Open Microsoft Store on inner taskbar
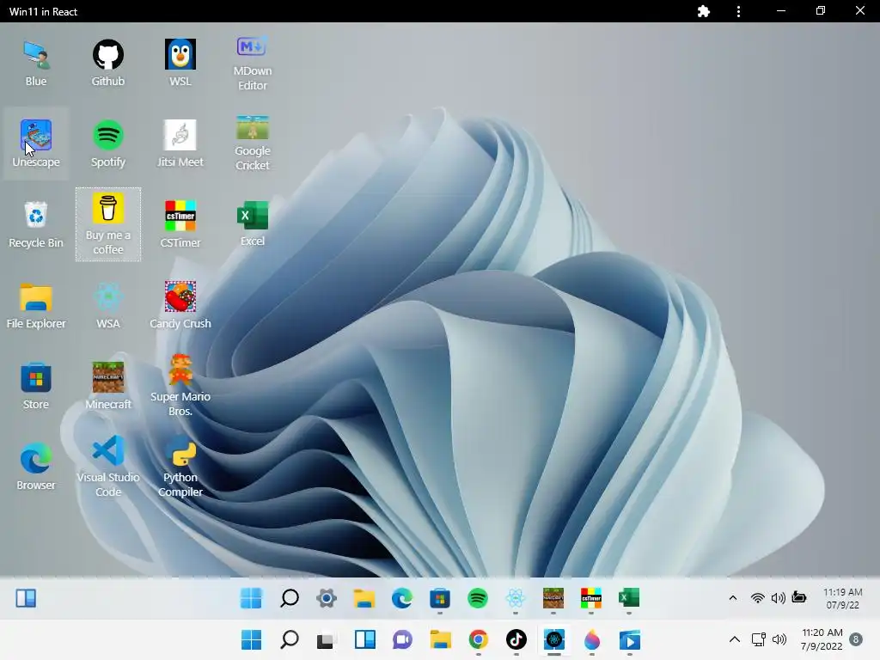 pyautogui.click(x=439, y=598)
